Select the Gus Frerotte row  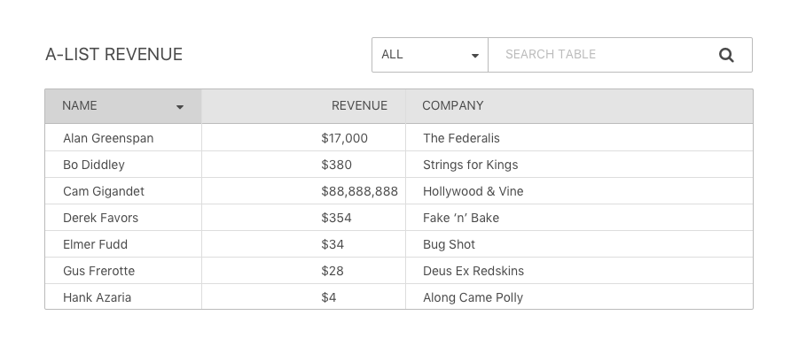[x=399, y=271]
